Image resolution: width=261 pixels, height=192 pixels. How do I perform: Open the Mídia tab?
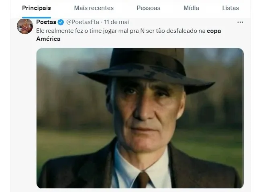pos(191,8)
